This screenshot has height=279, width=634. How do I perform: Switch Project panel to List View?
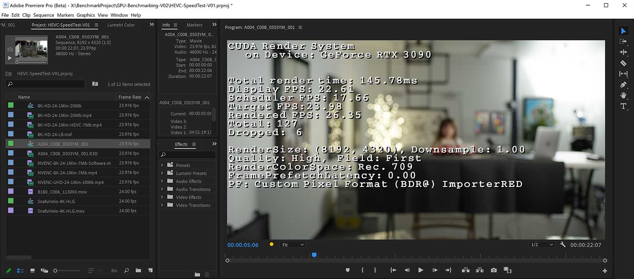(x=20, y=271)
